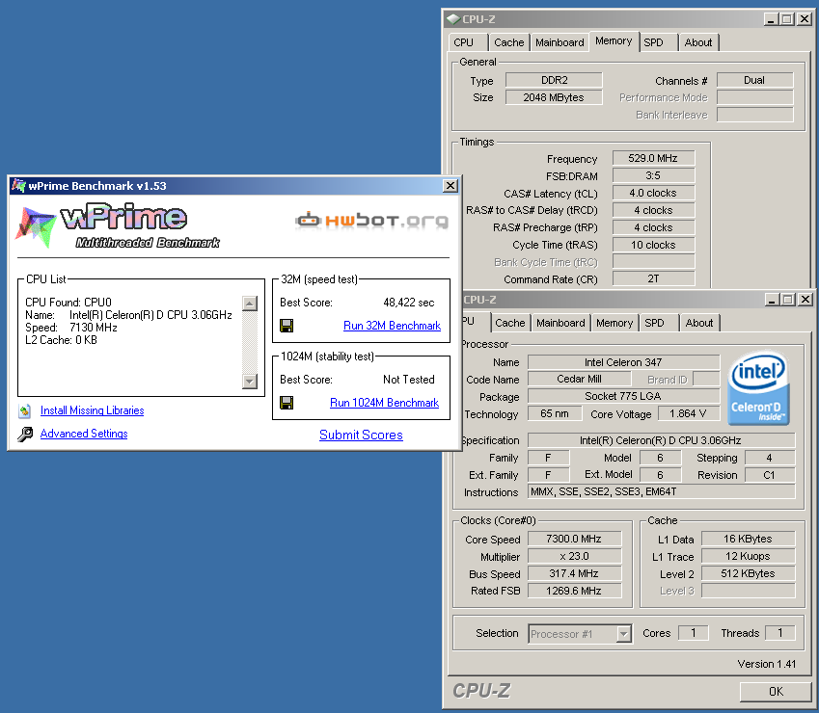Click the Speed: 7130 MHz line in CPU List

(x=71, y=328)
